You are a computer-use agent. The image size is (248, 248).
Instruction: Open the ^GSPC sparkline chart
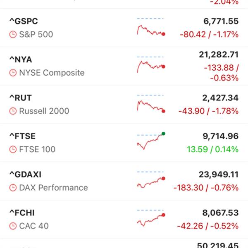tap(151, 28)
